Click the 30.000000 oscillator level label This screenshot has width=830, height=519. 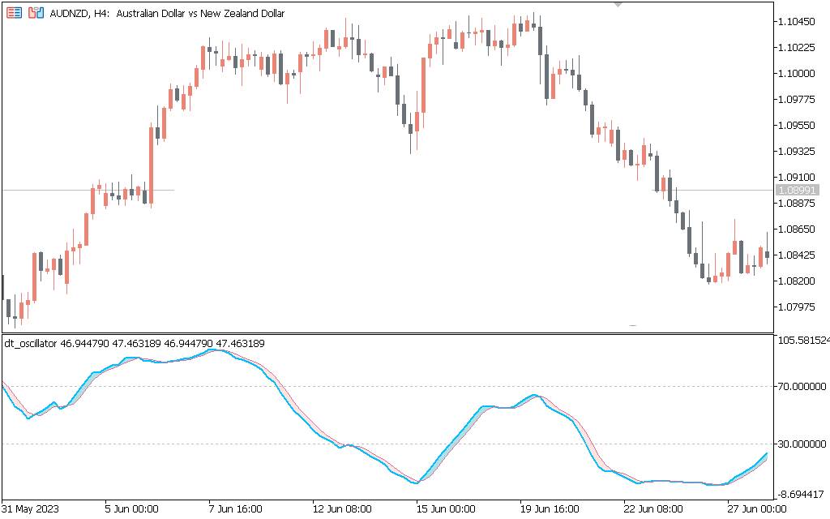tap(802, 444)
